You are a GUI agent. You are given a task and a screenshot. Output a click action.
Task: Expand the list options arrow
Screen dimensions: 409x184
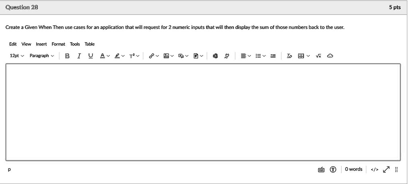click(x=264, y=56)
